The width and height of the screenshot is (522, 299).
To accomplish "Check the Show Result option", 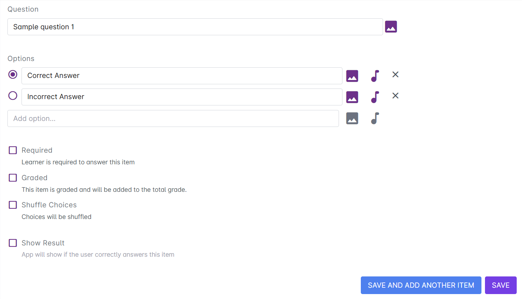I will (13, 243).
